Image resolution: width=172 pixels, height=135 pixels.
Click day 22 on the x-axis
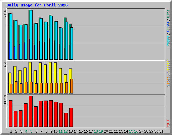pyautogui.click(x=116, y=131)
